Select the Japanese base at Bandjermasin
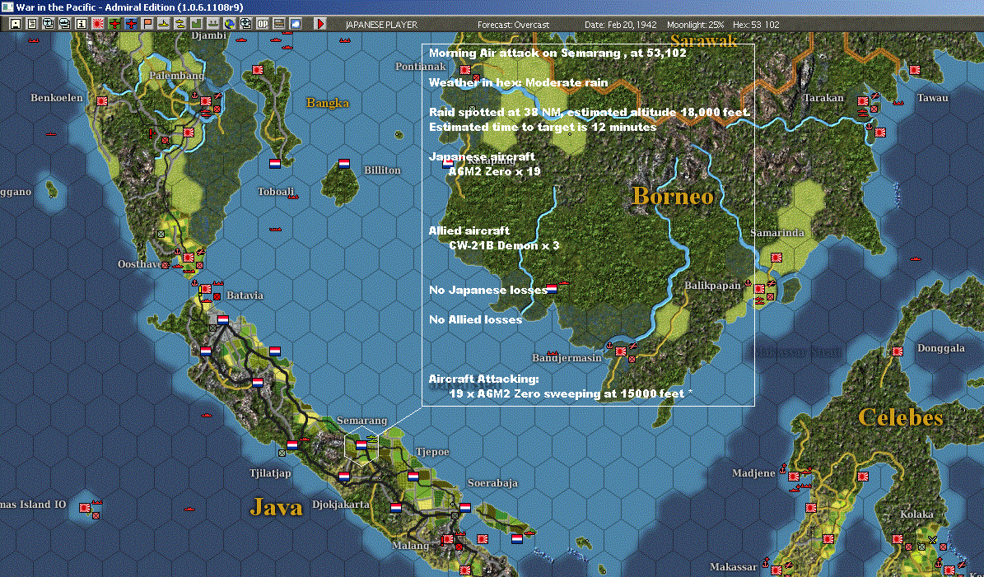Image resolution: width=984 pixels, height=577 pixels. coord(621,351)
